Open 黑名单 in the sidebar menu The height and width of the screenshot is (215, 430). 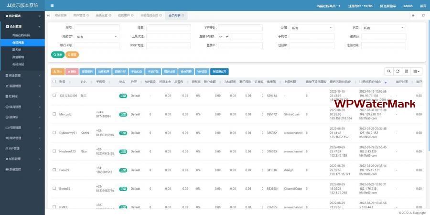[x=18, y=49]
